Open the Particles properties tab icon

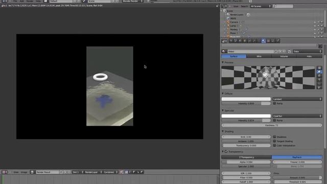point(273,41)
